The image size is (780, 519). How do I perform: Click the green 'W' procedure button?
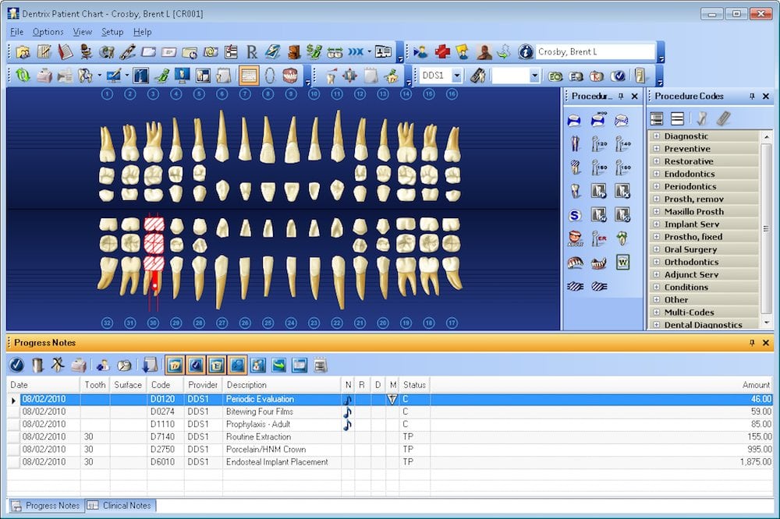622,262
